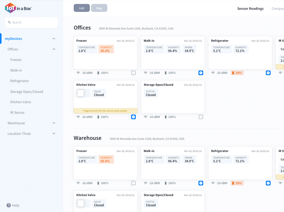Click battery icon under Offices Storage Open/Closed card

(165, 117)
